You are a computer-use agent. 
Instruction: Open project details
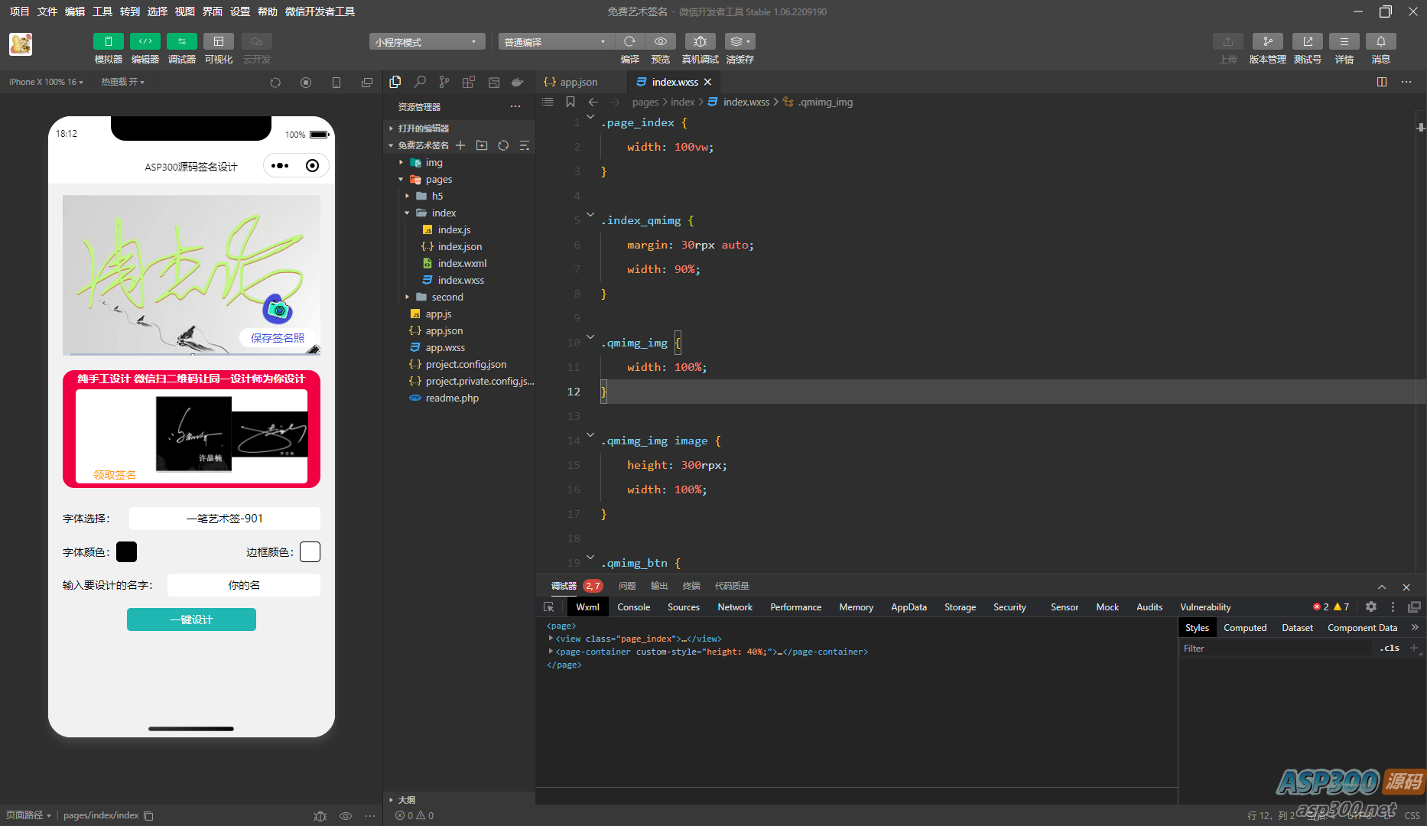(x=1344, y=41)
